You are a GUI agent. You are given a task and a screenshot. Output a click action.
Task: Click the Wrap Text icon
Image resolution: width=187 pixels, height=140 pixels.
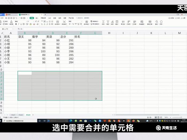click(64, 22)
